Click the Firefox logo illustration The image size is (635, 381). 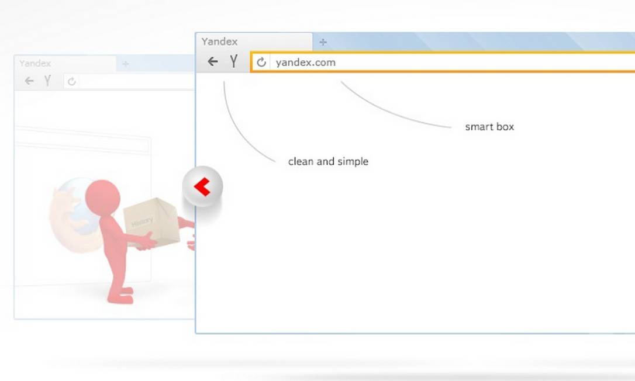coord(73,216)
